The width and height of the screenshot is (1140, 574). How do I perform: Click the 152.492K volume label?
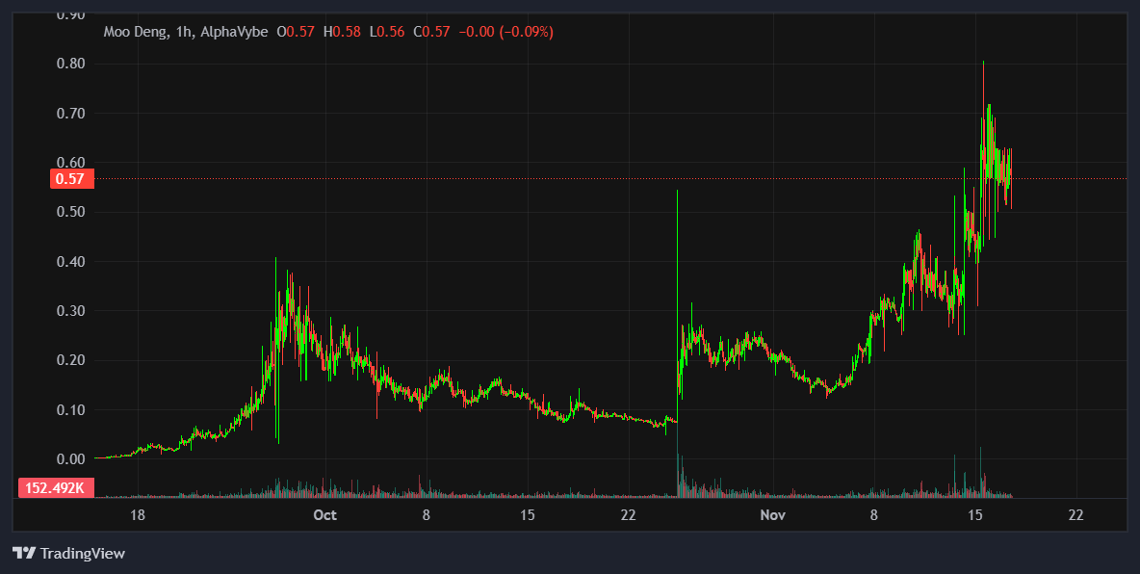(56, 488)
